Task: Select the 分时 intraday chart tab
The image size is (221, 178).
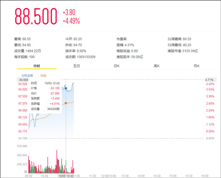Action: [37, 66]
